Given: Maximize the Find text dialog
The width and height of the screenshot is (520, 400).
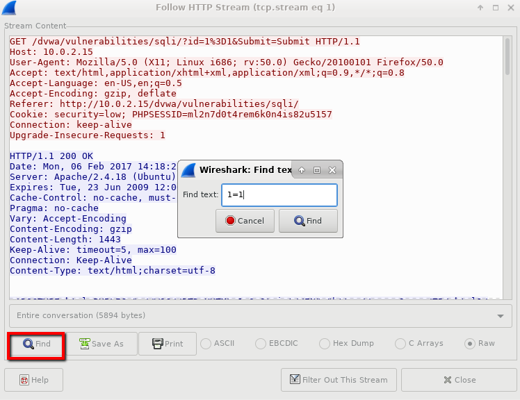Looking at the screenshot, I should pos(317,170).
